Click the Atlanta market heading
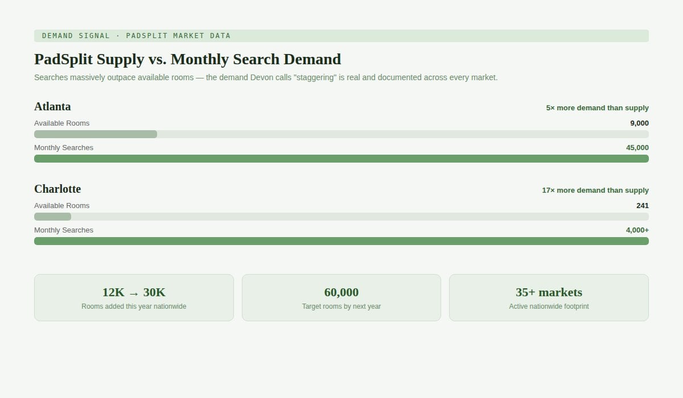 pyautogui.click(x=52, y=106)
